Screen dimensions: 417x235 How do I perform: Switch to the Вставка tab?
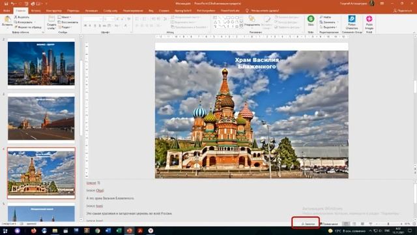click(36, 10)
